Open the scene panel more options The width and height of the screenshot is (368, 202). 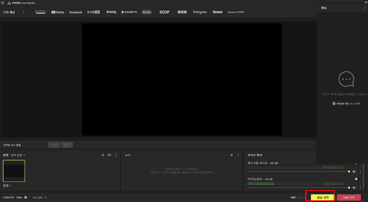(116, 155)
